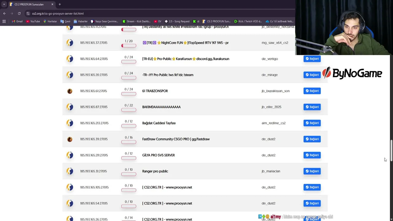Screen dimensions: 393x221
Task: Open the YouTube bookmark
Action: (x=33, y=21)
